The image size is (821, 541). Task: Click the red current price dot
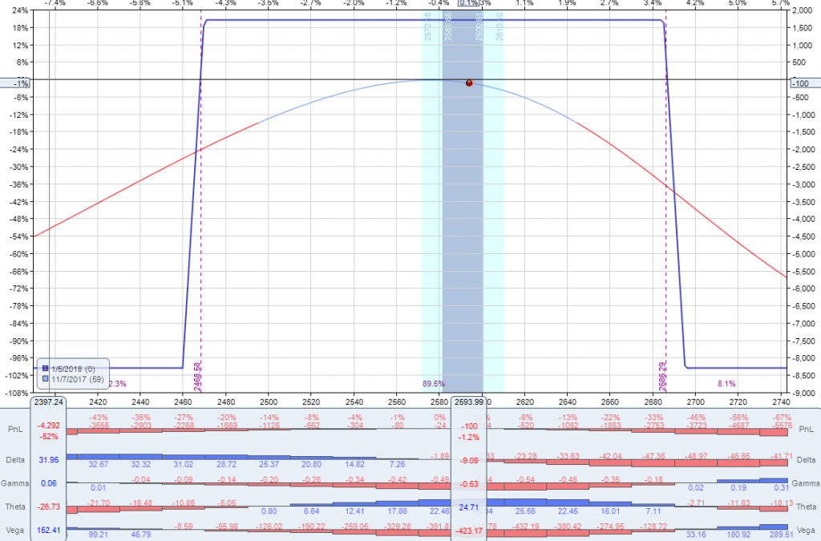pos(469,83)
